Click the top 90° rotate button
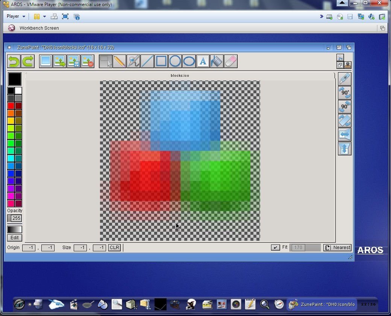Screen dimensions: 391x316 344,93
